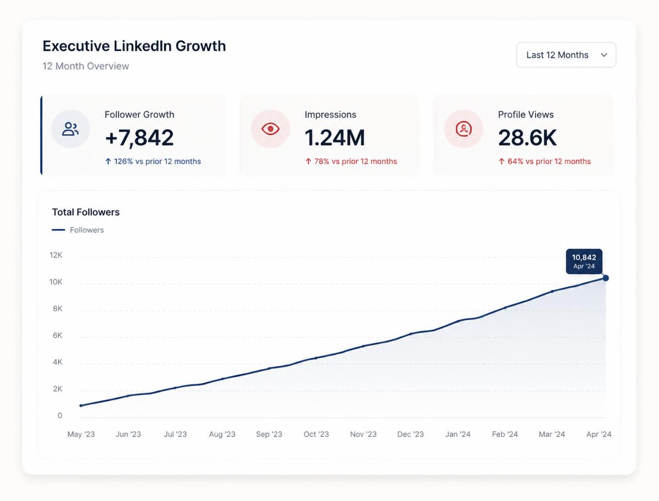Click the Impressions eye icon
The height and width of the screenshot is (501, 659).
pos(270,129)
